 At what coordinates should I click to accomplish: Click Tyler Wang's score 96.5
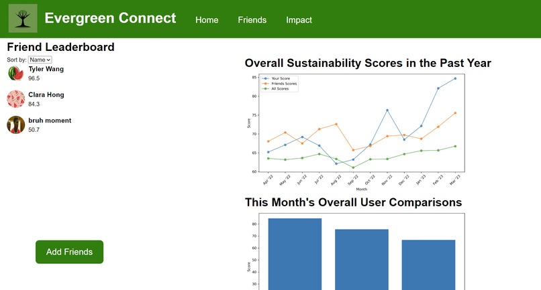tap(34, 78)
